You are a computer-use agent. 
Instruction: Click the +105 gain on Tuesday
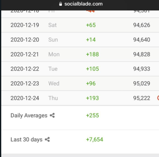click(x=93, y=69)
